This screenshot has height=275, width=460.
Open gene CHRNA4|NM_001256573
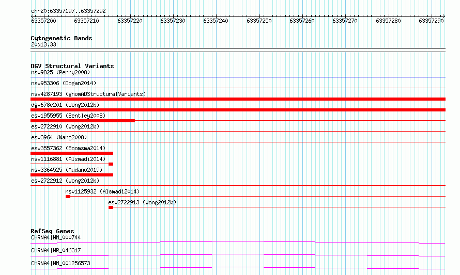[60, 263]
